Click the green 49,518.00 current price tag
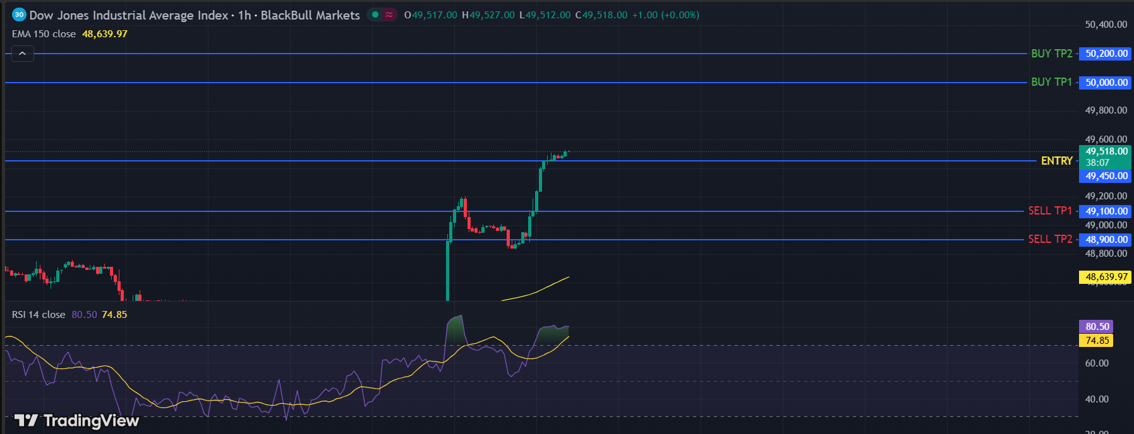 (1106, 151)
